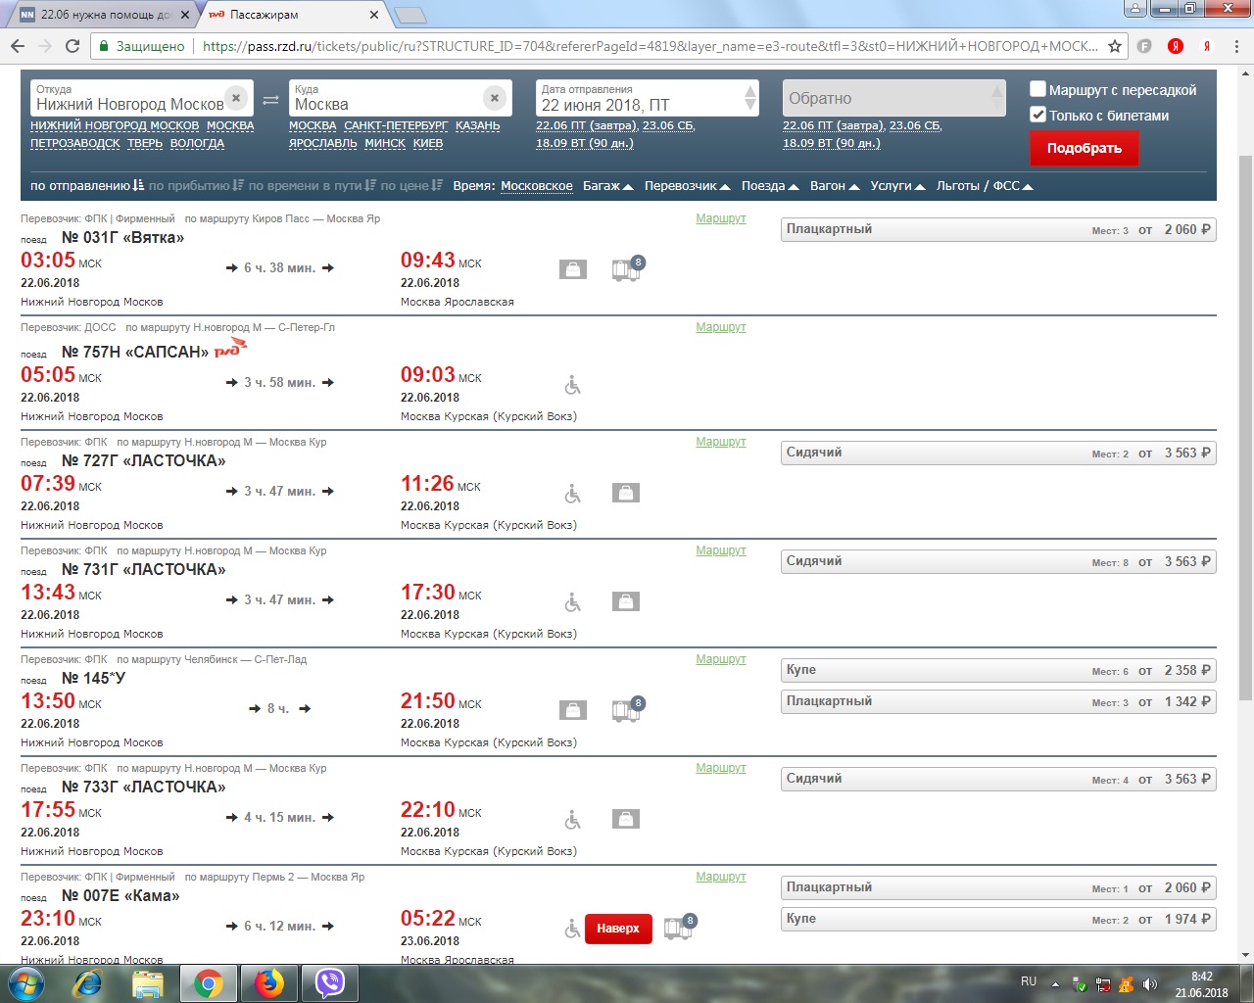1254x1003 pixels.
Task: Open the Московское time zone selector
Action: [x=537, y=186]
